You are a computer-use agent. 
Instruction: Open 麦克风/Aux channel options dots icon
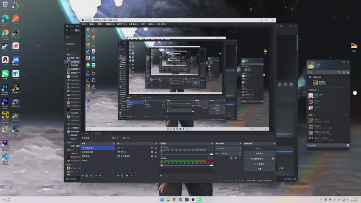point(162,151)
